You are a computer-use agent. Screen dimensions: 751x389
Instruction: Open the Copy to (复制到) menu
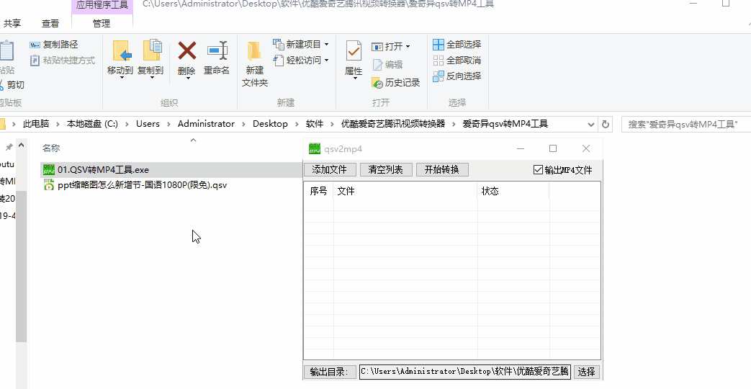[150, 59]
